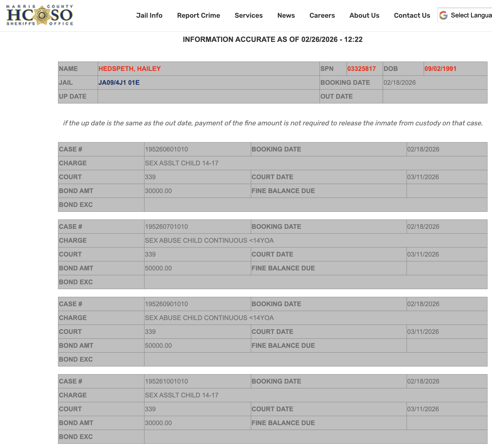
Task: Open the News page link
Action: click(286, 15)
